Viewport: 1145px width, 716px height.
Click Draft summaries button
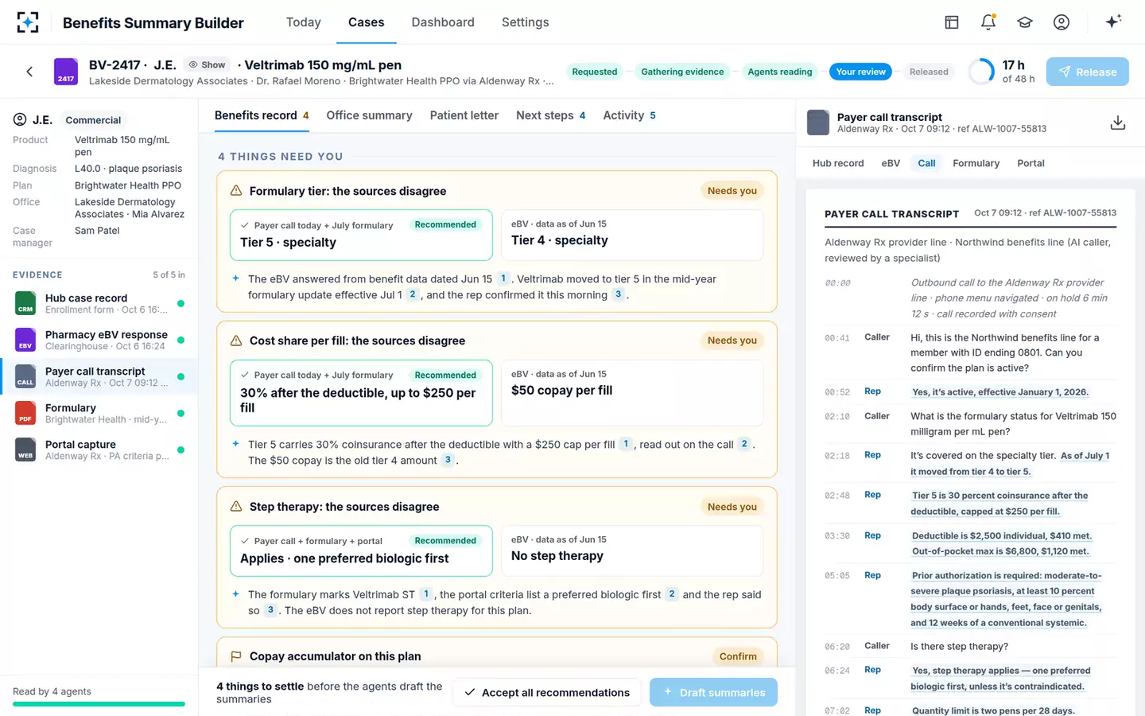point(713,692)
